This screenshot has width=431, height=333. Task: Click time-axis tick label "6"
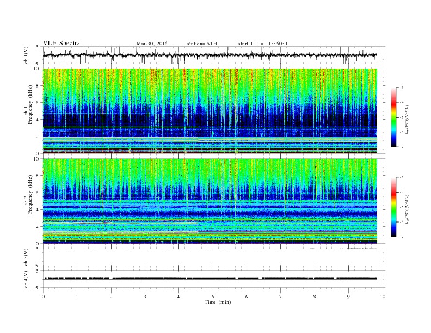pyautogui.click(x=247, y=297)
